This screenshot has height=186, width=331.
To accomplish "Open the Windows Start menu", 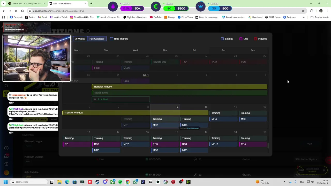I will coord(5,182).
